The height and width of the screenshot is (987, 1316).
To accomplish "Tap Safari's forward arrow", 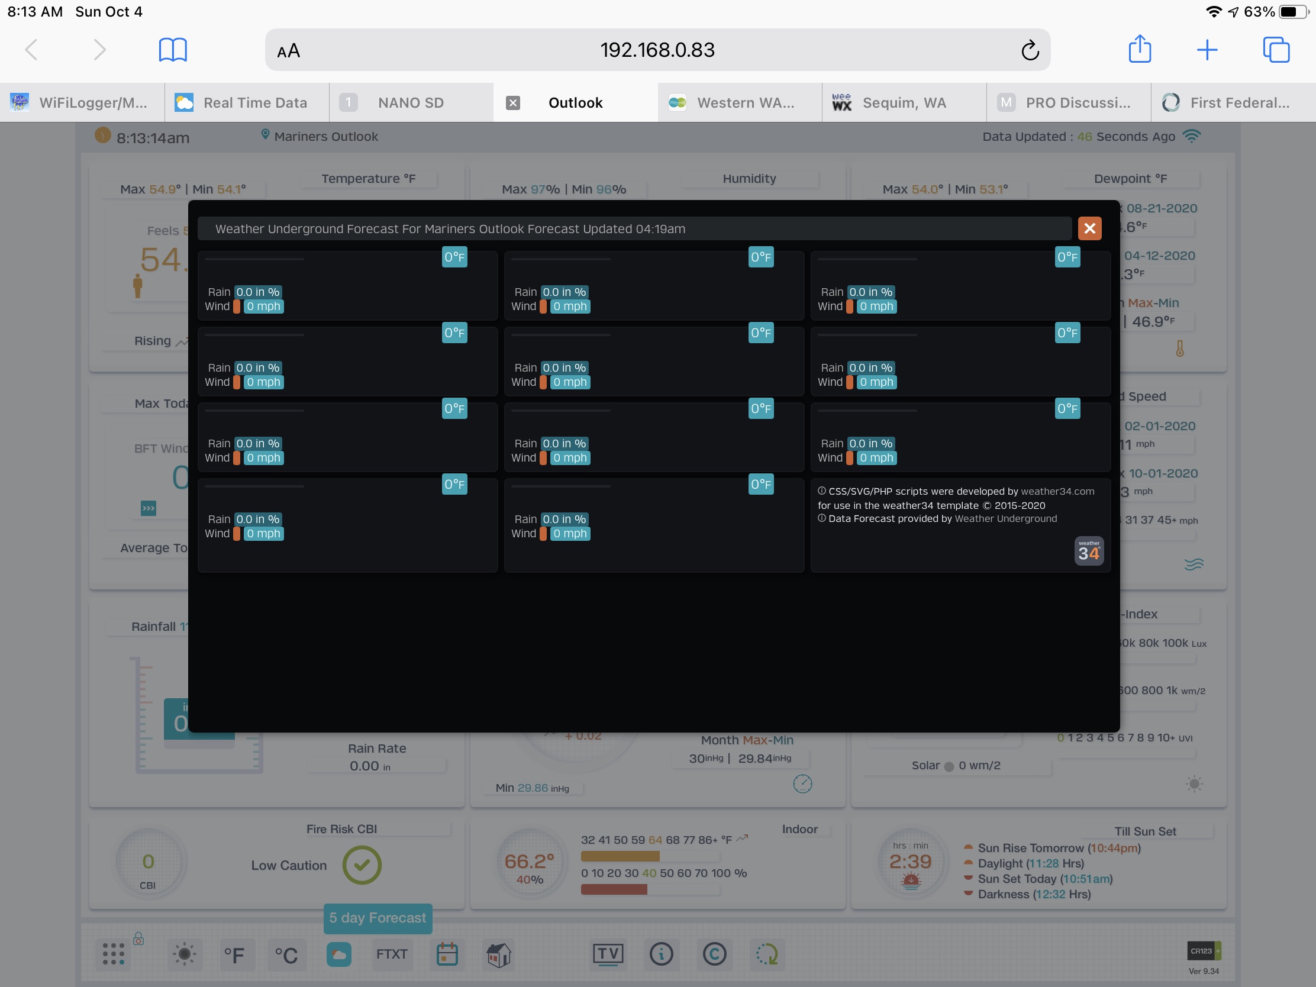I will (x=99, y=50).
